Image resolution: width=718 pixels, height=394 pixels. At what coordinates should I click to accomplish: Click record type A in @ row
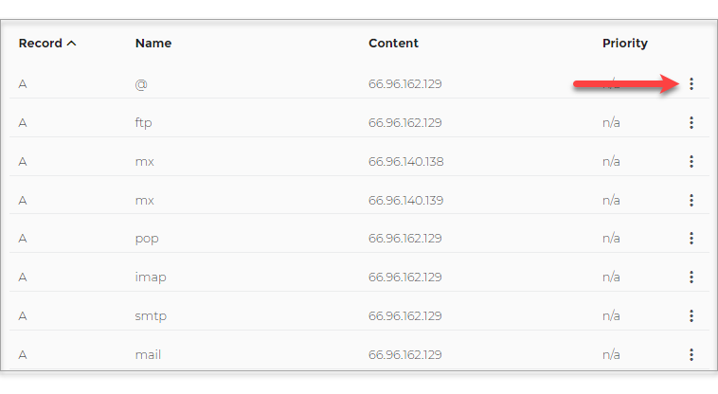23,83
